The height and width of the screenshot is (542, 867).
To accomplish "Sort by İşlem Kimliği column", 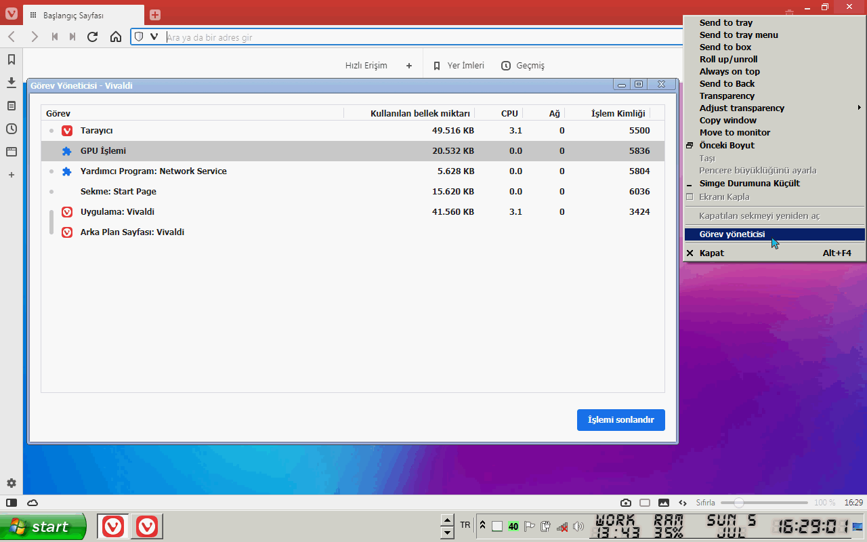I will (x=607, y=113).
